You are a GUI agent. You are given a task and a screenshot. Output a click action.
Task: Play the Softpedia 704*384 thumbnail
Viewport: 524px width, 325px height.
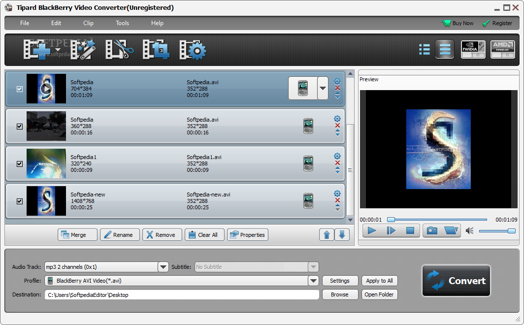[46, 89]
